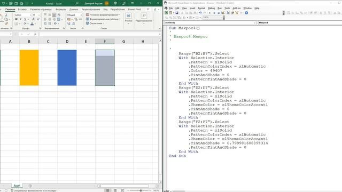This screenshot has width=342, height=192.
Task: Click the Properties Window icon in VBA toolbar
Action: coord(232,13)
